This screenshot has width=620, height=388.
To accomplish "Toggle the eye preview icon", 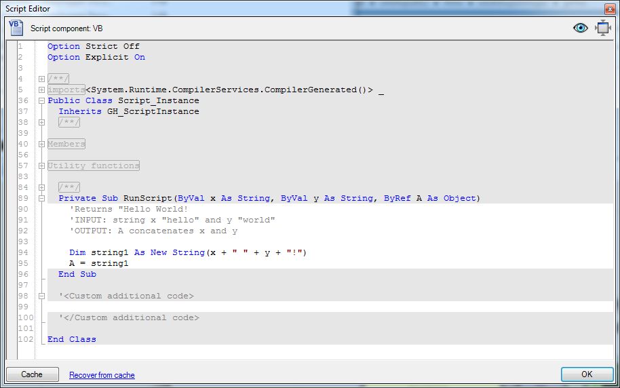I will point(580,28).
